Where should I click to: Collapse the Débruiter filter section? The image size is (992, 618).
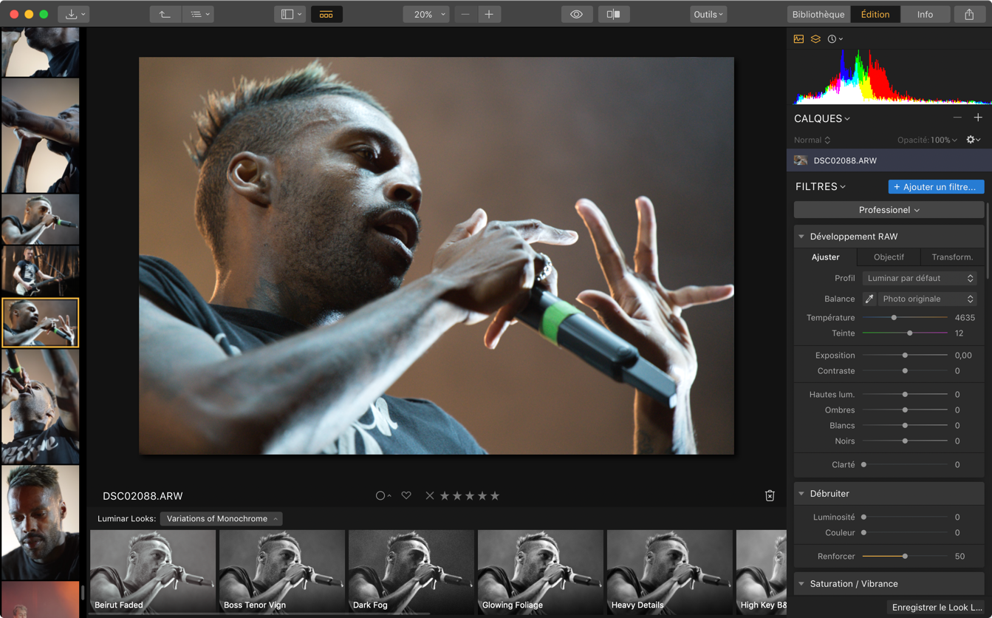coord(801,494)
